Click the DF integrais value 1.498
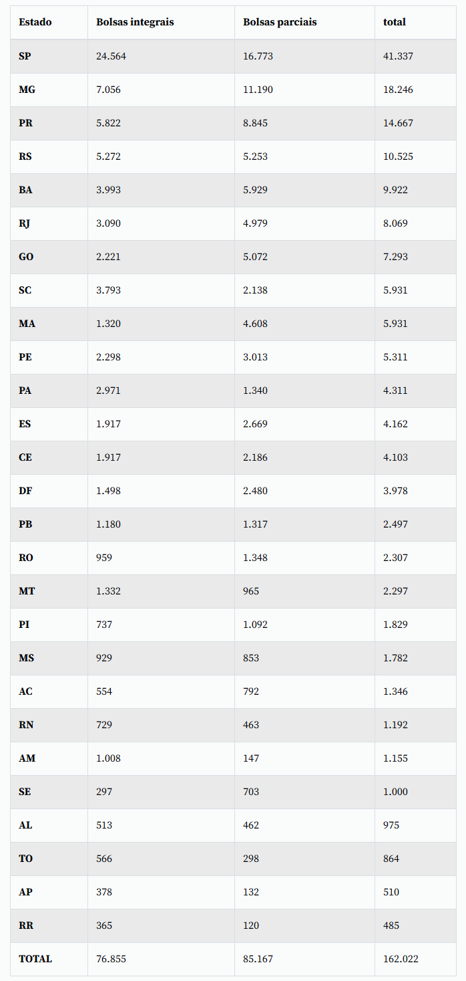 [108, 491]
